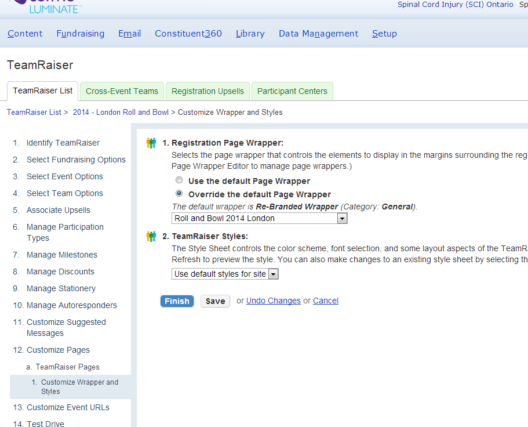Click people icon beside TeamRaiser Styles
Viewport: 528px width, 427px height.
coord(151,236)
